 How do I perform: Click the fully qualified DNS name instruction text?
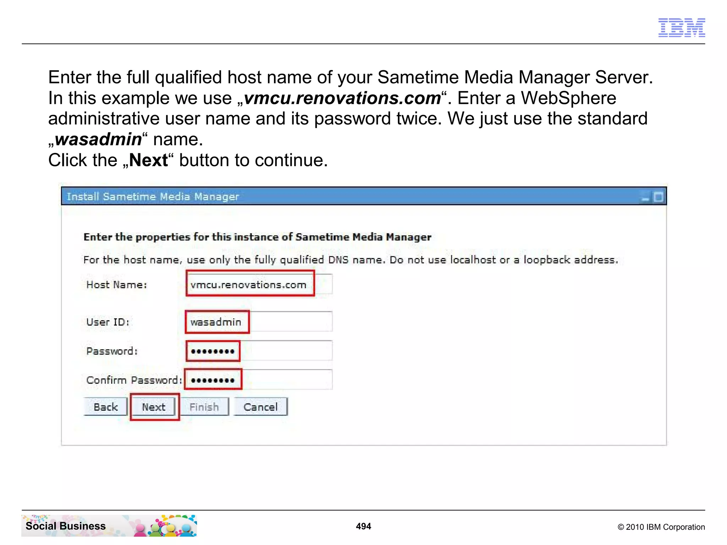coord(351,260)
